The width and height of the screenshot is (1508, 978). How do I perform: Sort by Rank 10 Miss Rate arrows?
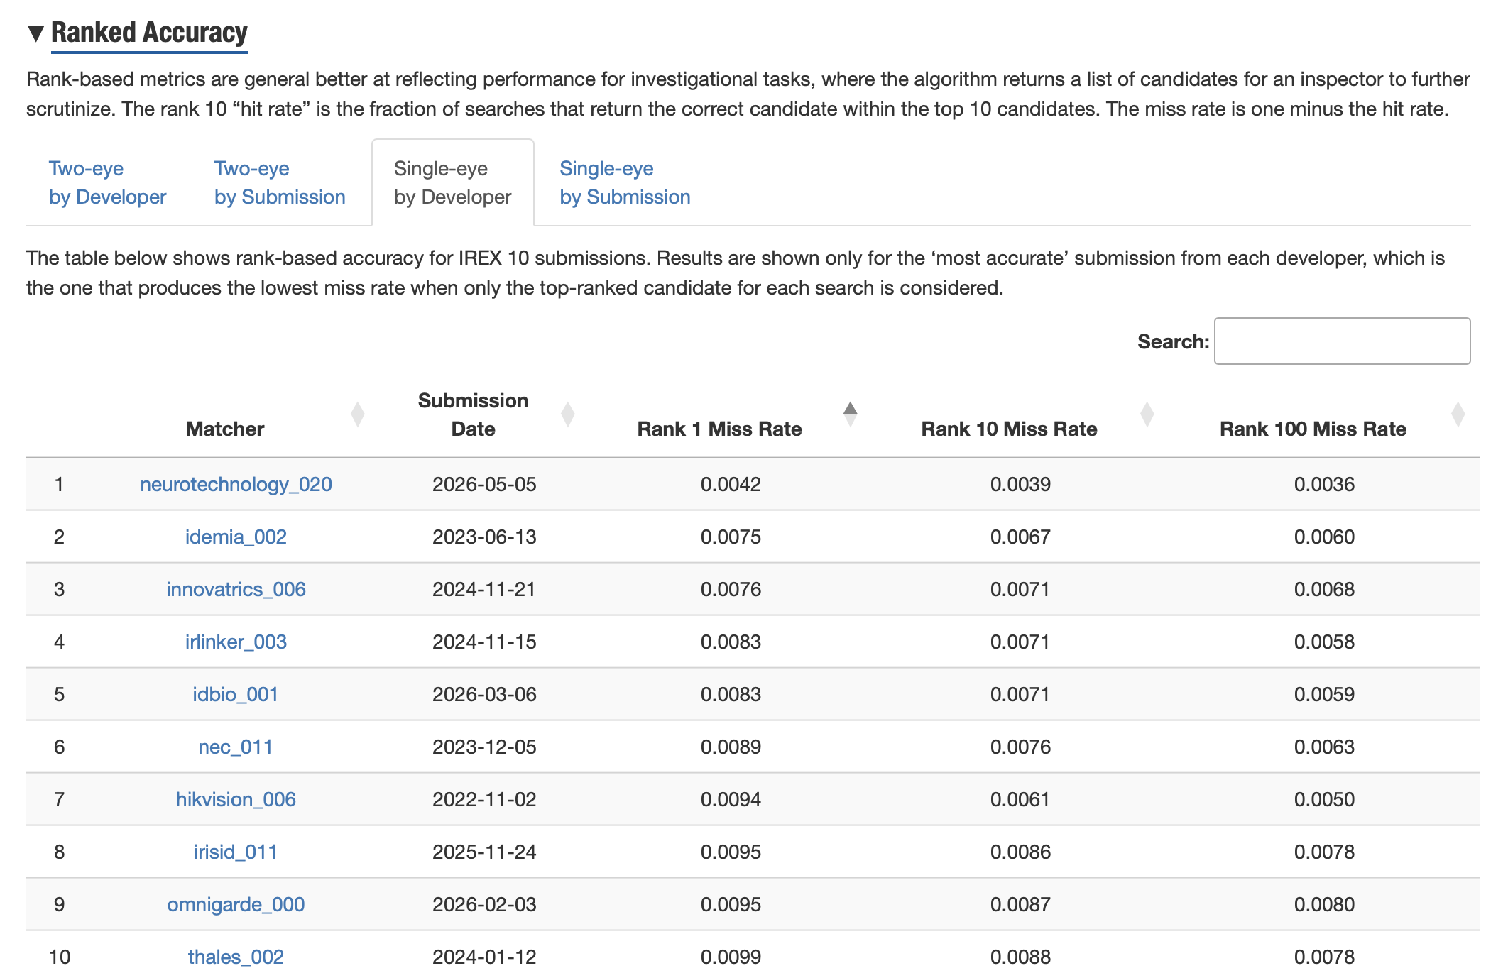(1147, 414)
